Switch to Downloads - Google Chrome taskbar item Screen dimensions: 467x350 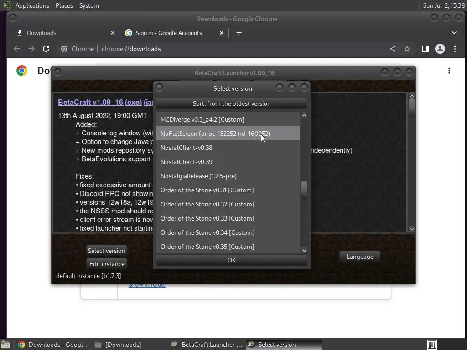click(54, 345)
